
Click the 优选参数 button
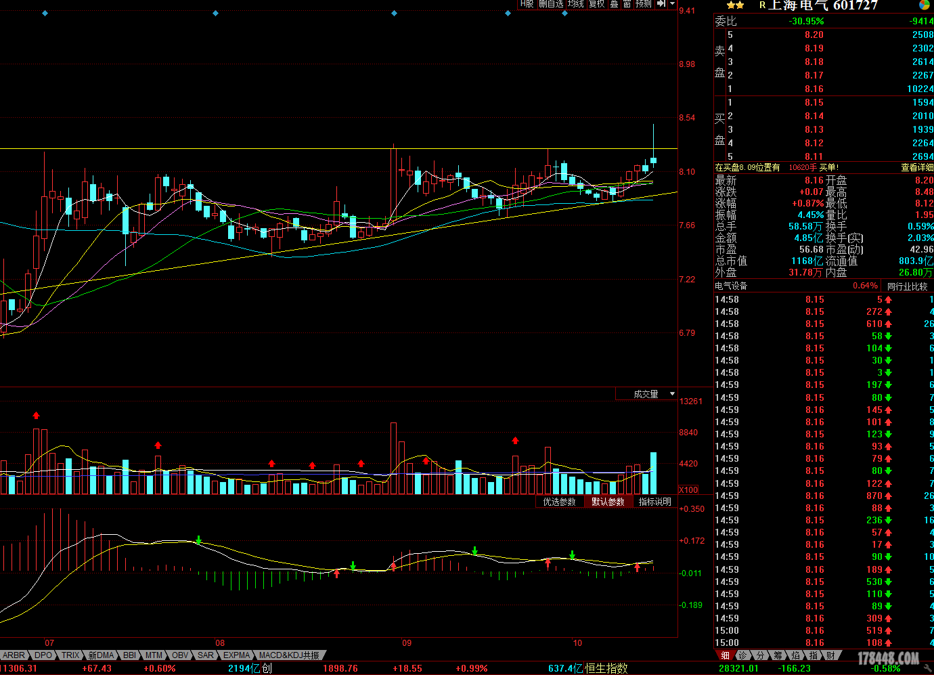[x=559, y=502]
